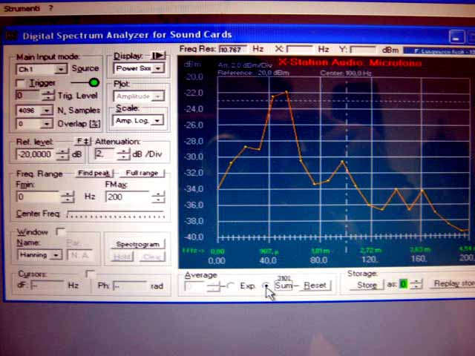Screen dimensions: 475x356
Task: Click the green trigger status LED
Action: click(x=94, y=82)
